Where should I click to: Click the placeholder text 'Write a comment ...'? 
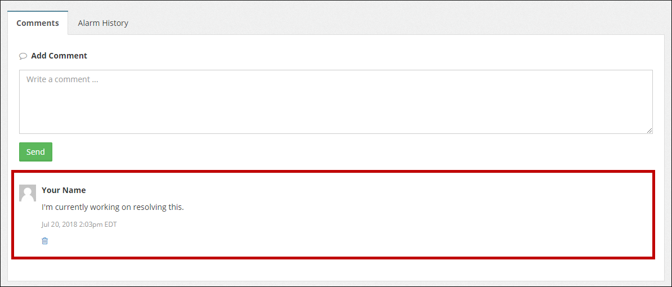(62, 79)
